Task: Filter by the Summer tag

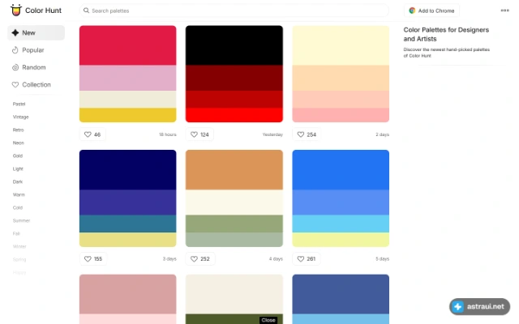Action: coord(21,220)
